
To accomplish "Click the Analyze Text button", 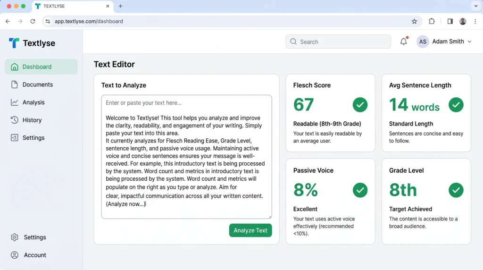I will click(x=250, y=230).
